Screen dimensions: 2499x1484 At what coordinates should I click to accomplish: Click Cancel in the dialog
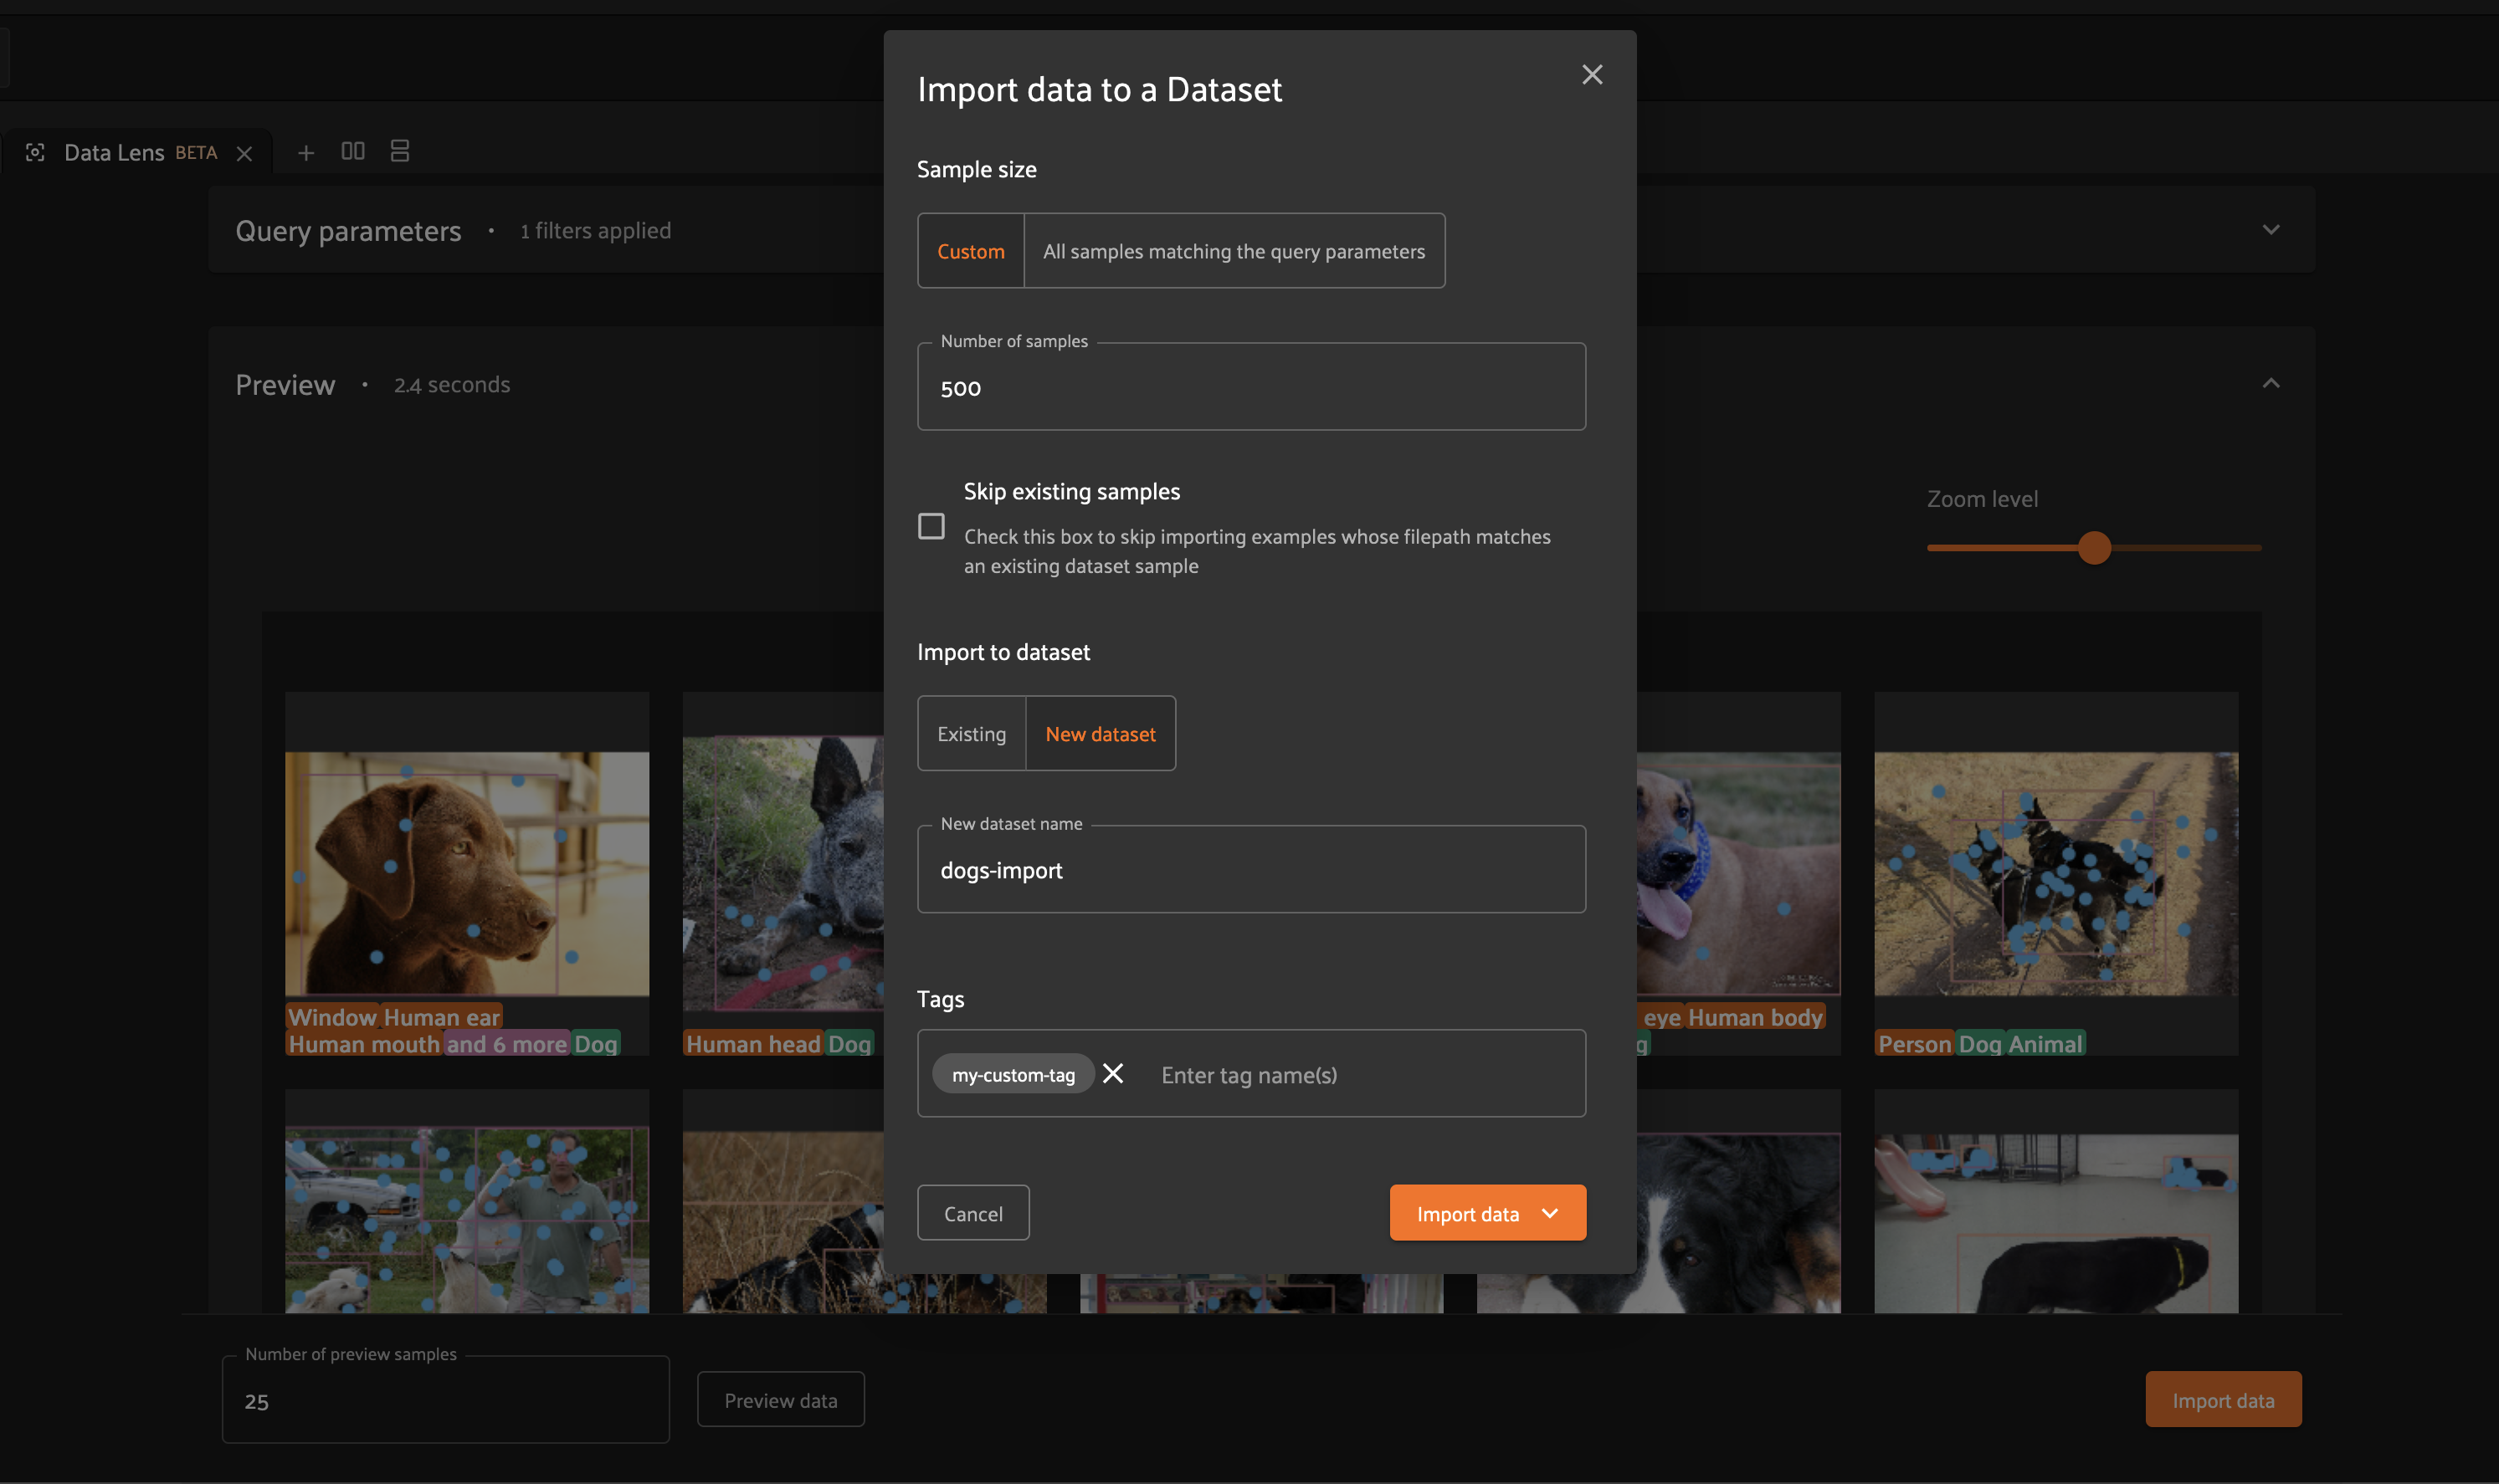(973, 1213)
